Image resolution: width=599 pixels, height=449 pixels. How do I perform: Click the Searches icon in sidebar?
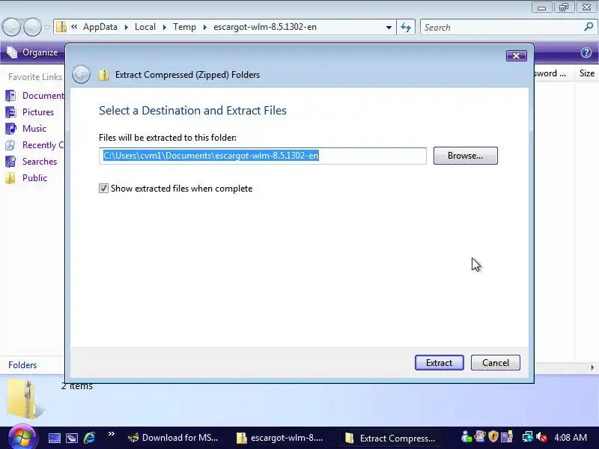coord(10,162)
